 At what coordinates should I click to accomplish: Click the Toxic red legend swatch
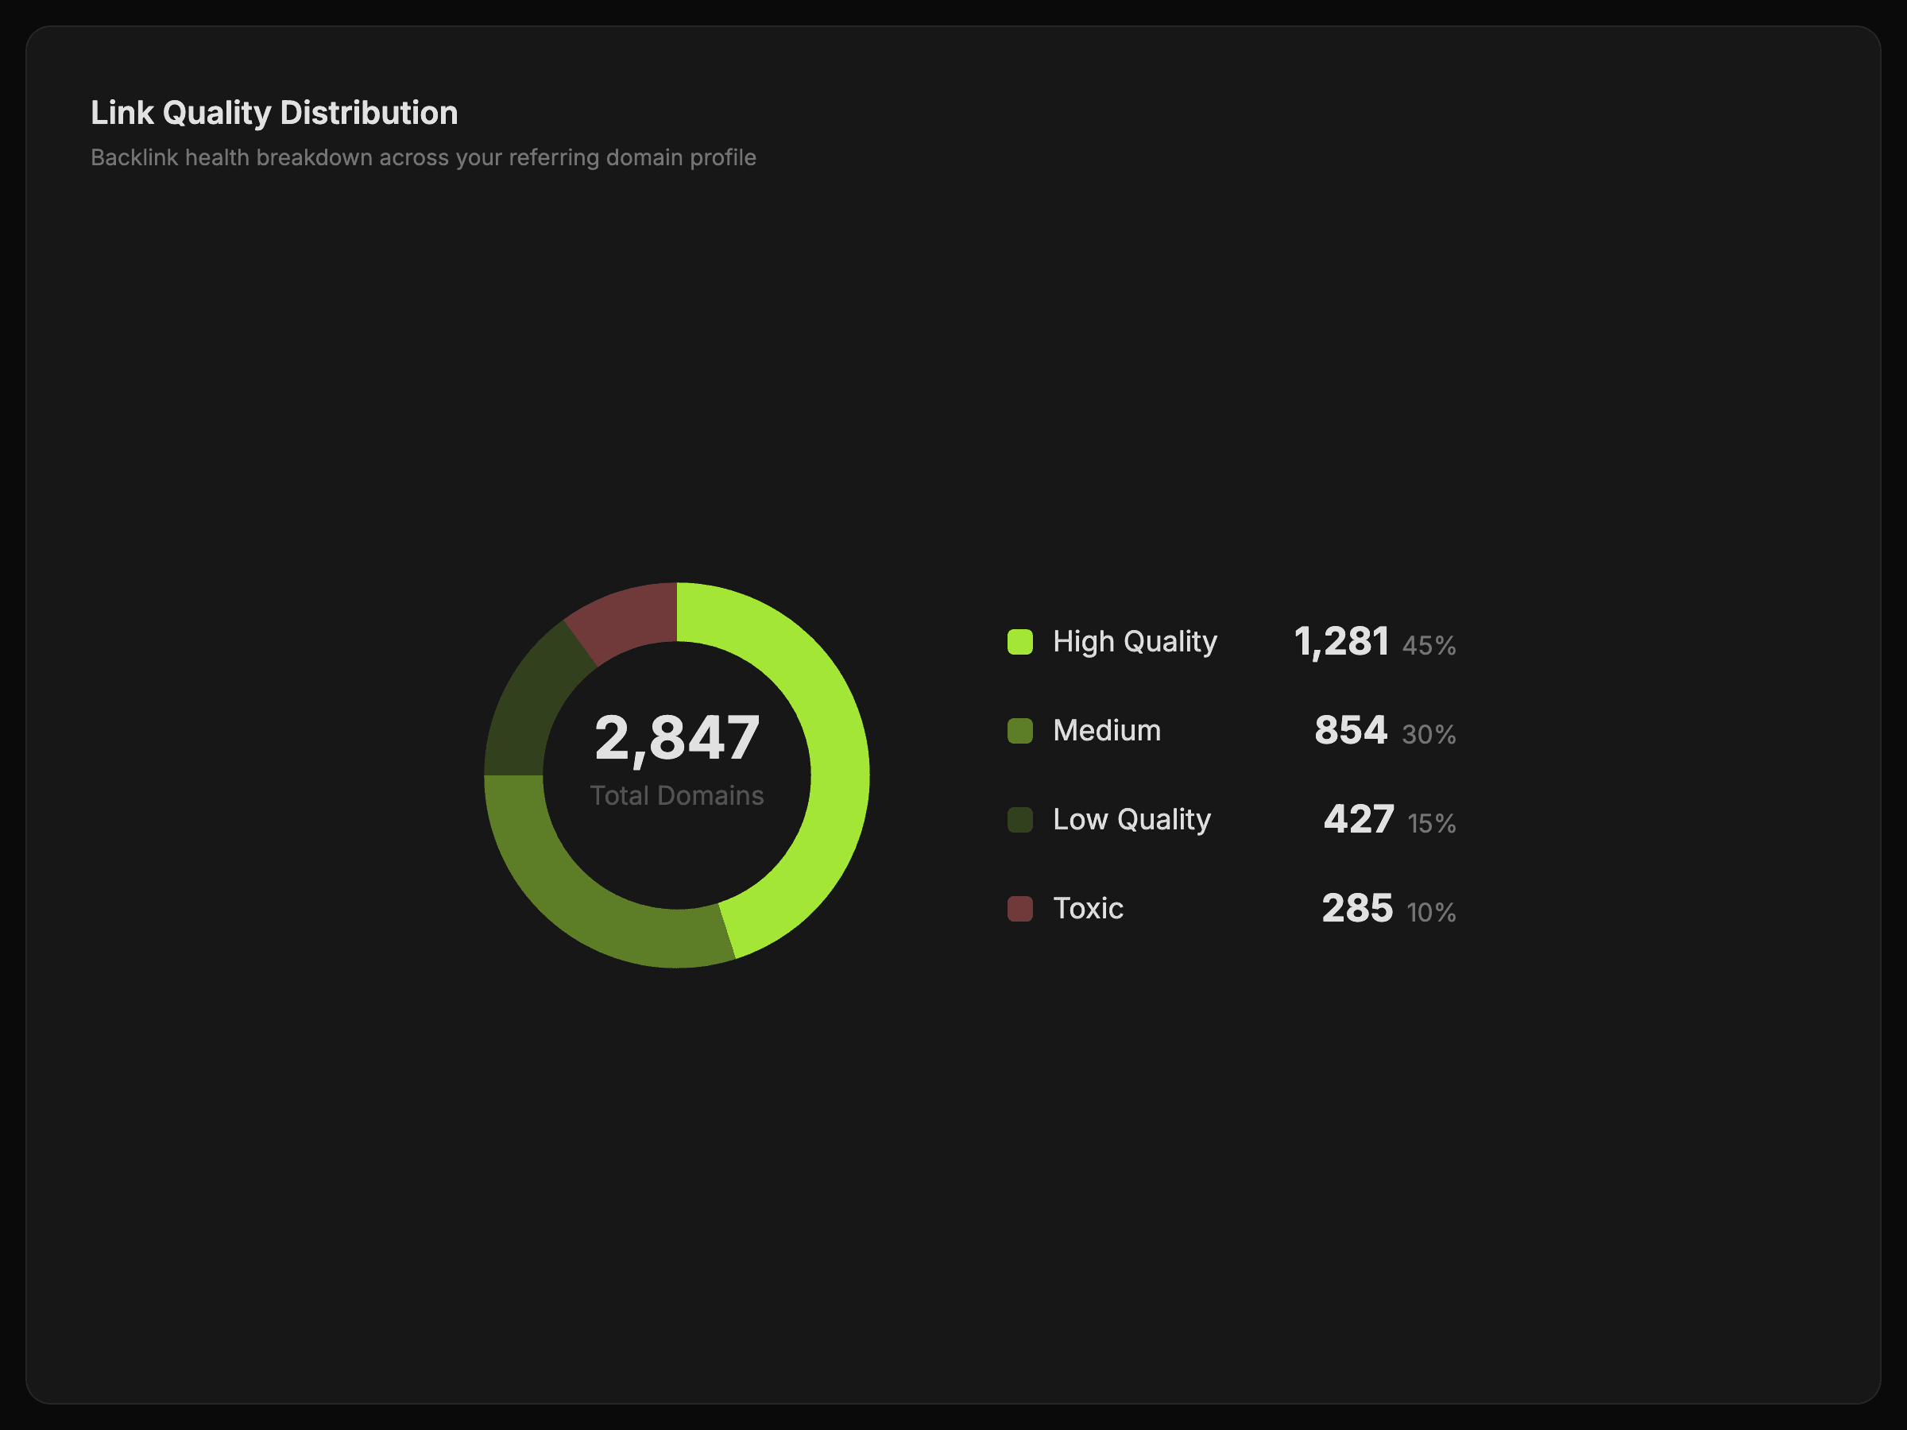[1020, 909]
